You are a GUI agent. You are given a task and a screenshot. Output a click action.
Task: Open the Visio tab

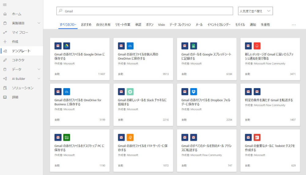click(161, 24)
